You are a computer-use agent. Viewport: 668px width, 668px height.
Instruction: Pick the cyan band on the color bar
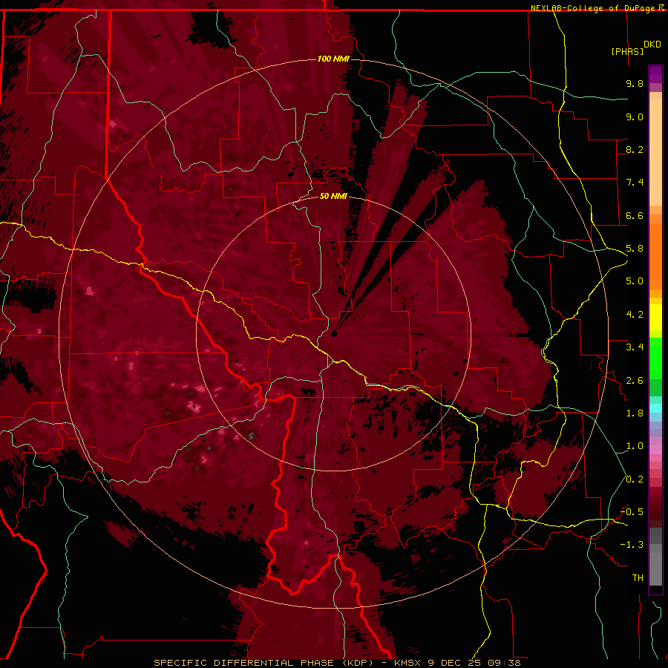click(655, 408)
